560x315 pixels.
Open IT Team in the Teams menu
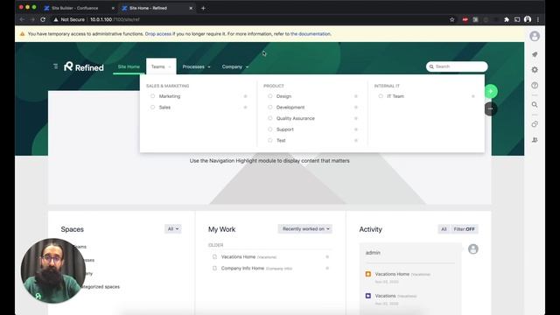point(395,96)
